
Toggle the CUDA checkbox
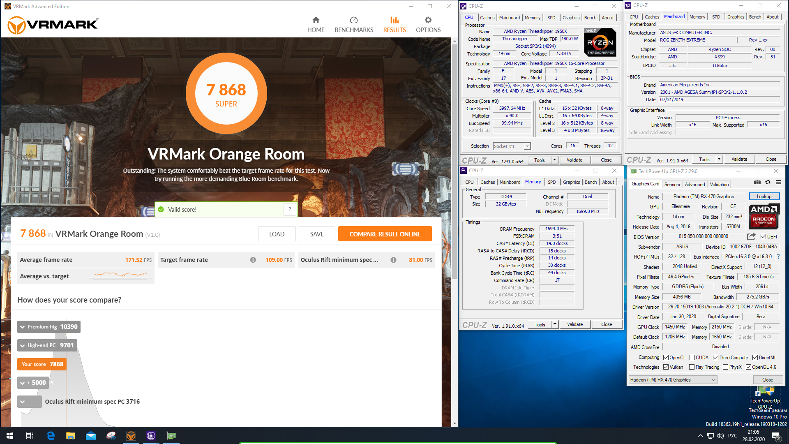click(x=692, y=358)
